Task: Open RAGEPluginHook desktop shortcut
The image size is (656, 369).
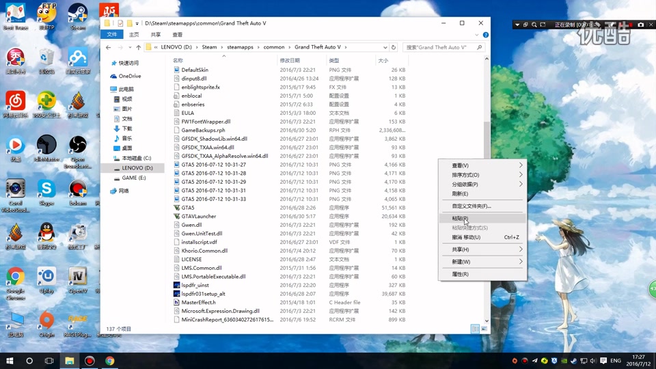Action: (78, 325)
